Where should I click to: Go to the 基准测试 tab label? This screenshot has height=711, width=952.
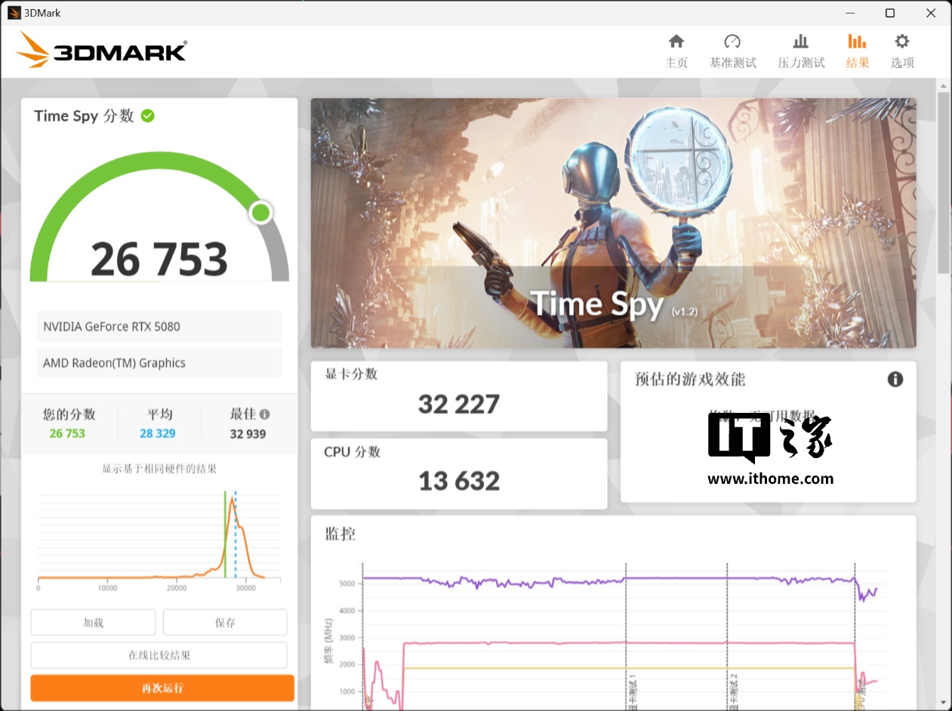(732, 63)
